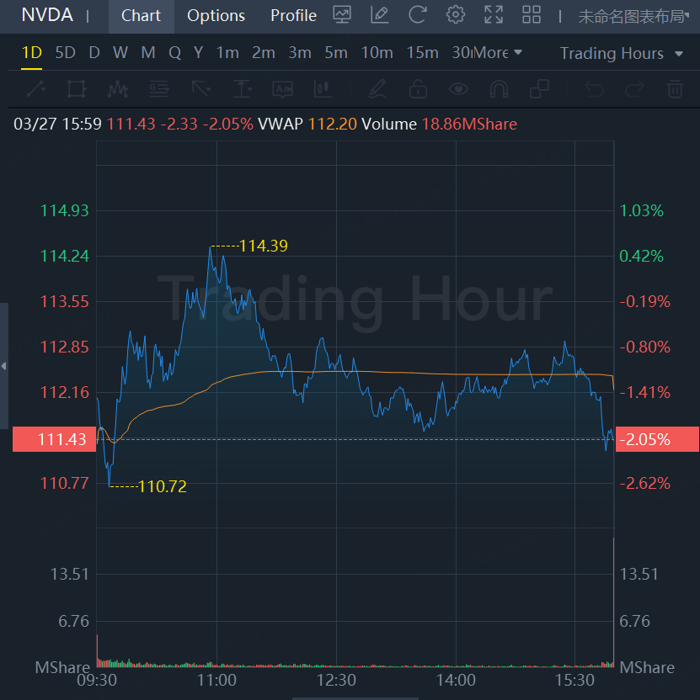Refresh the chart with the reload icon
The image size is (700, 700).
pos(418,15)
